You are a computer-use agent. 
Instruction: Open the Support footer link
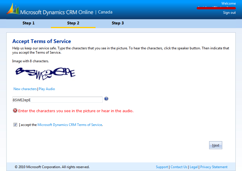point(162,167)
